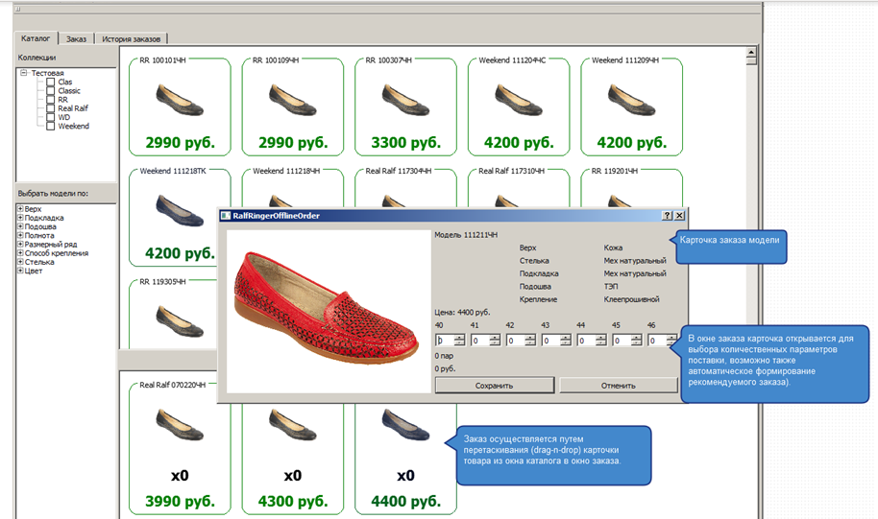Check the Clas collection checkbox

[50, 83]
